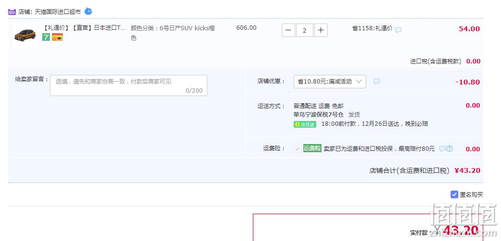Click the quantity input field showing 2
Image resolution: width=501 pixels, height=241 pixels.
[305, 30]
